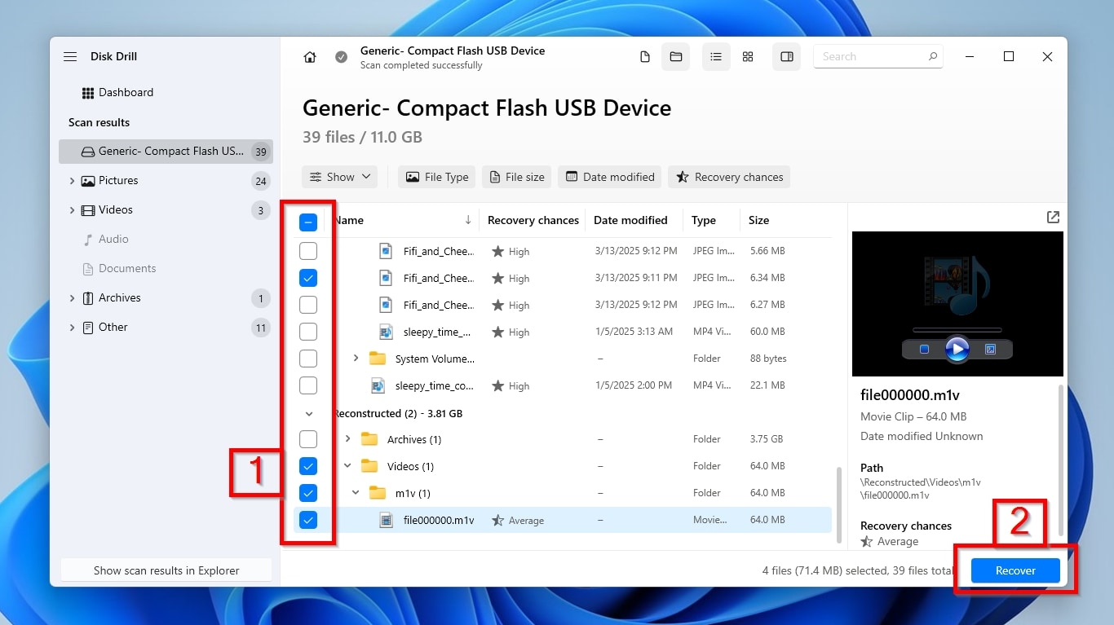Image resolution: width=1114 pixels, height=625 pixels.
Task: Select Generic- Compact Flash scan result
Action: (x=166, y=152)
